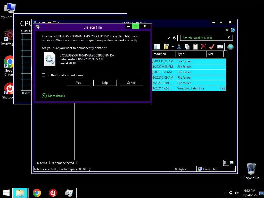Click the E-mail envelope toolbar icon
Image resolution: width=264 pixels, height=198 pixels.
220,47
